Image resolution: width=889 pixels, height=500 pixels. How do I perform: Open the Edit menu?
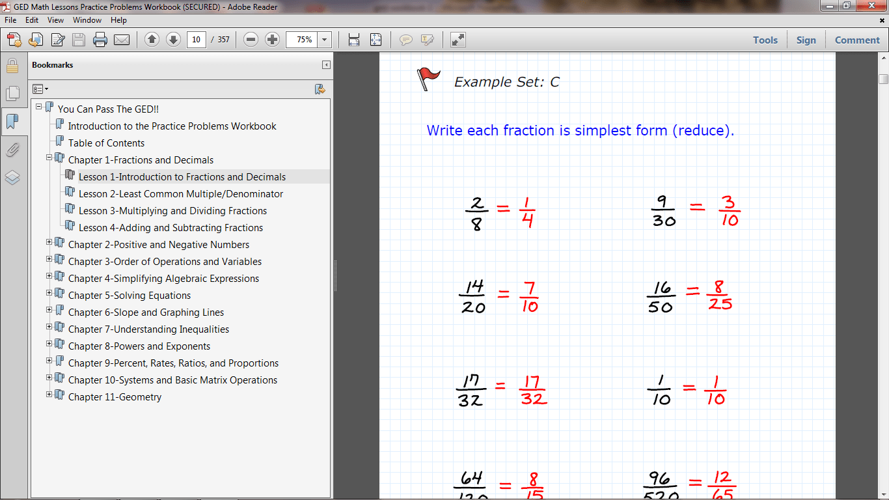(x=32, y=20)
